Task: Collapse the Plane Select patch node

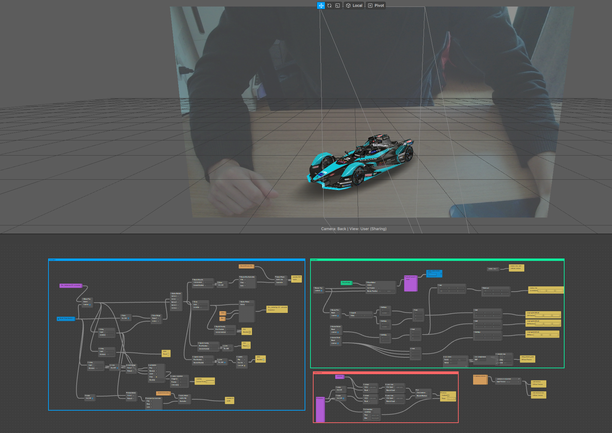Action: pos(367,282)
